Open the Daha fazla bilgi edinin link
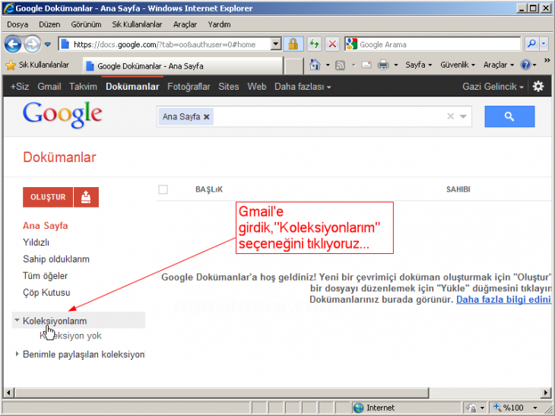 point(504,300)
